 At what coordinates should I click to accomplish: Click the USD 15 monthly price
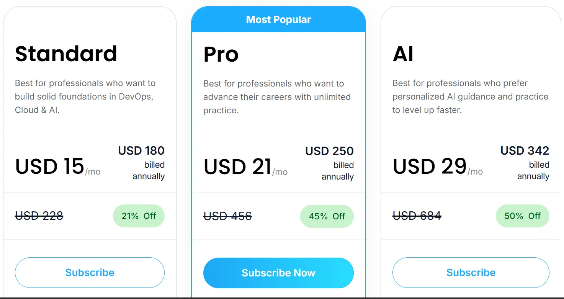(50, 167)
